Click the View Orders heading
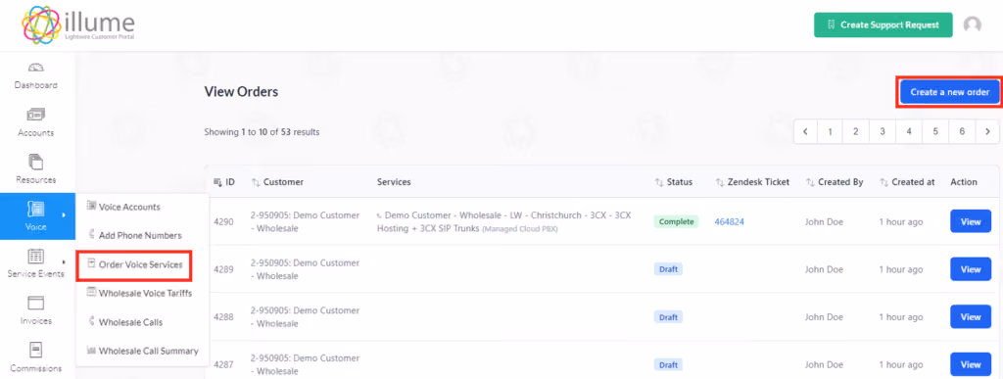 click(241, 92)
